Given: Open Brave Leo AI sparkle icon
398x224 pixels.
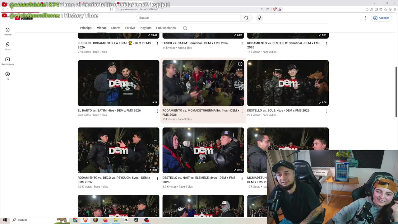Looking at the screenshot, I should pos(386,9).
